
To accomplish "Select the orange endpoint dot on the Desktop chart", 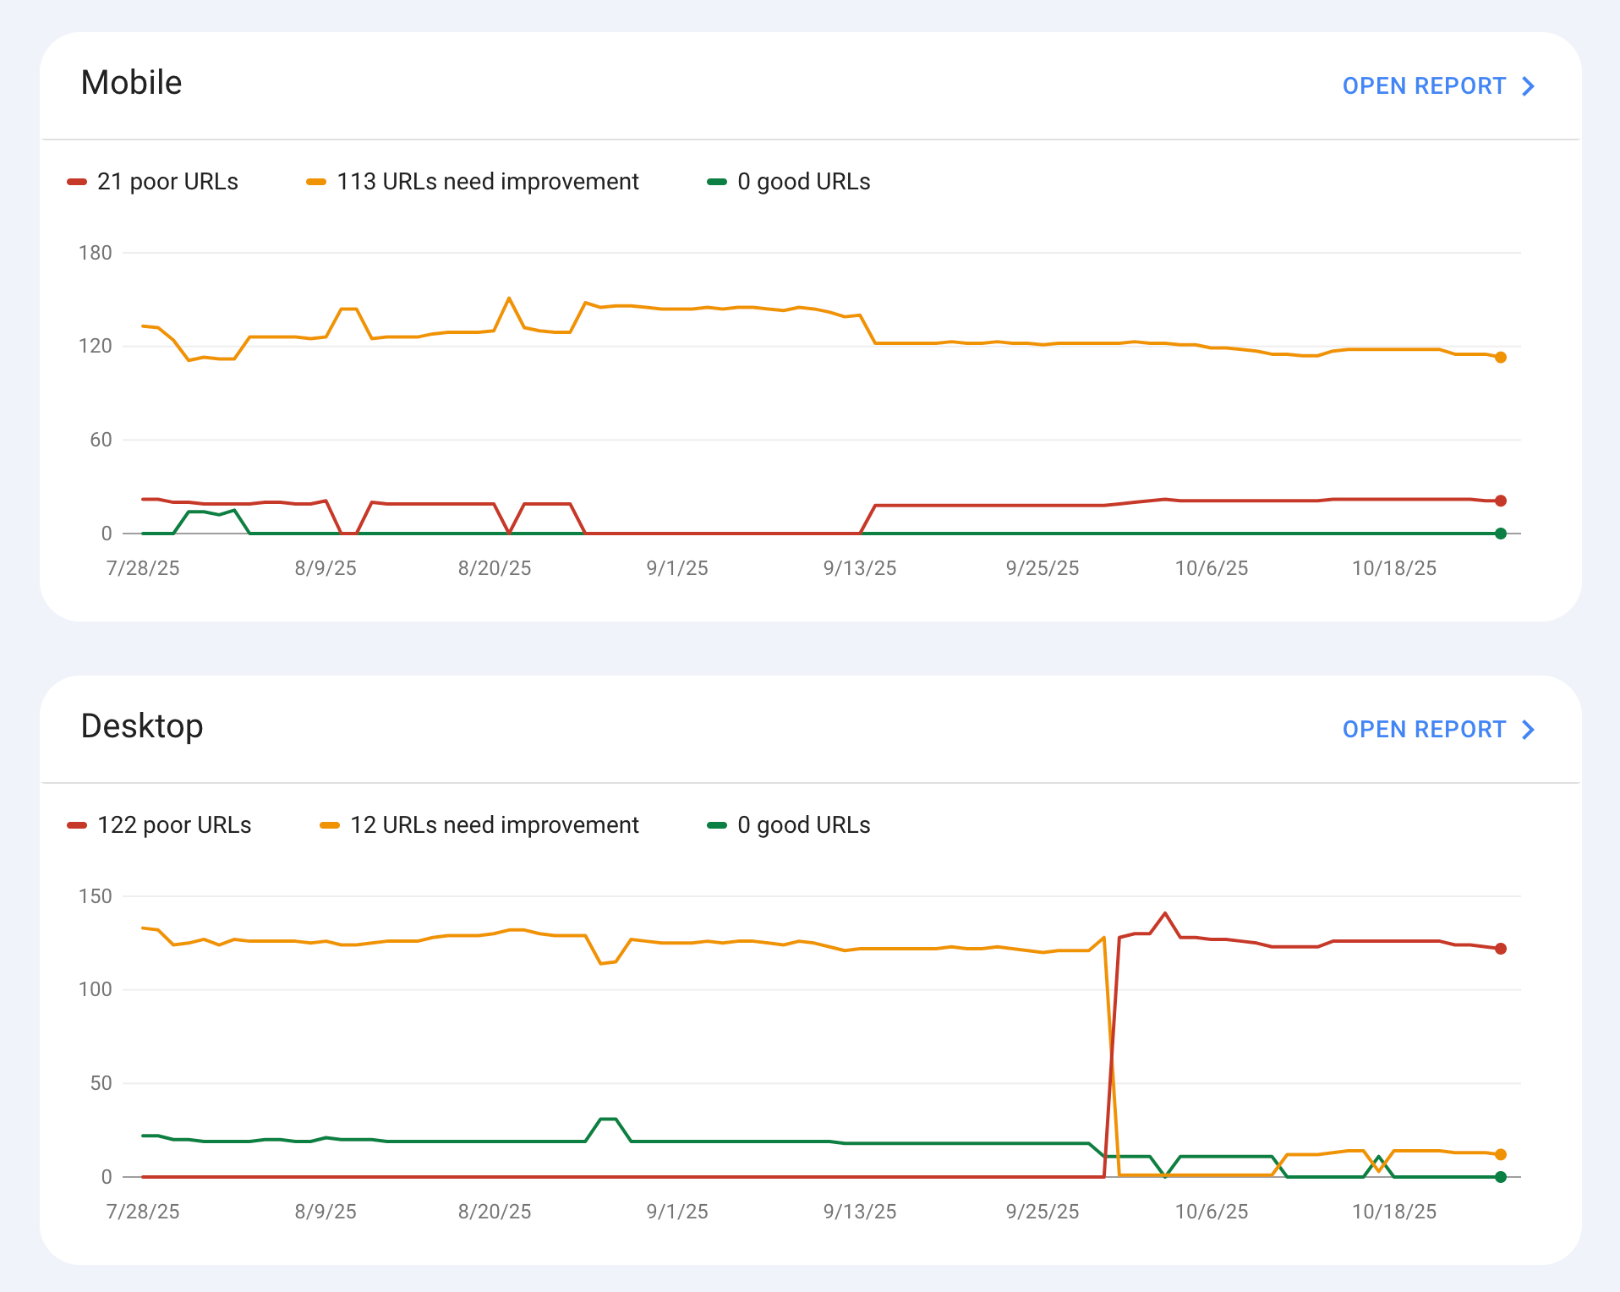I will click(x=1500, y=1154).
